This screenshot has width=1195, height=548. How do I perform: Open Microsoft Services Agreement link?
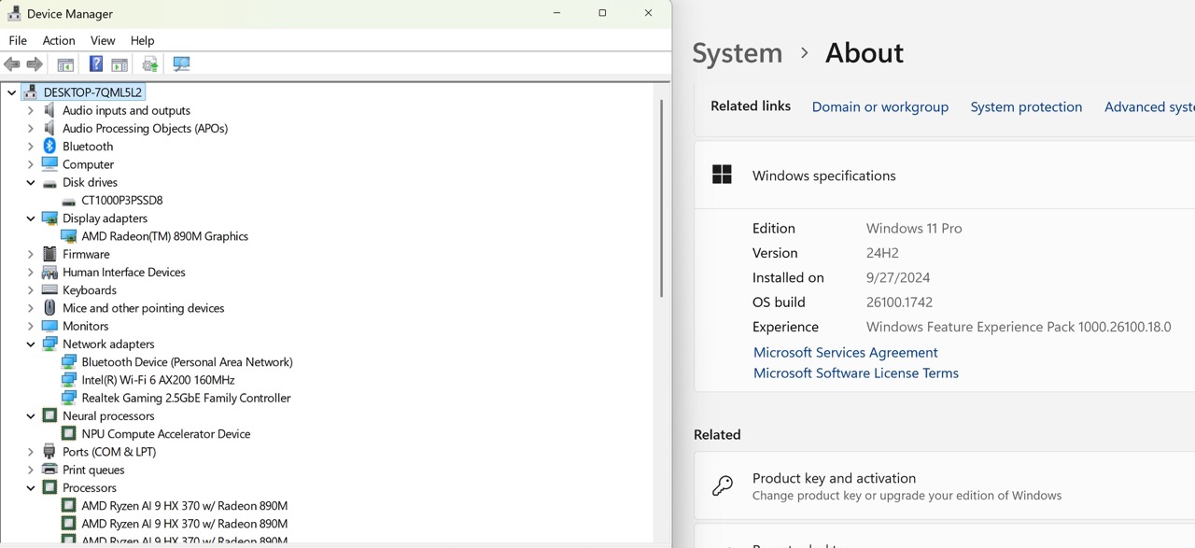845,352
